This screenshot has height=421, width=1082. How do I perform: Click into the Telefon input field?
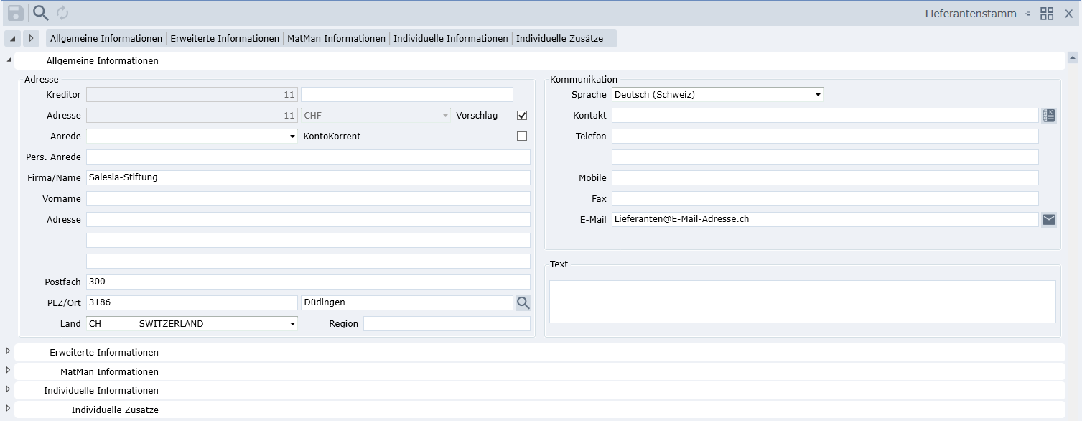[824, 137]
